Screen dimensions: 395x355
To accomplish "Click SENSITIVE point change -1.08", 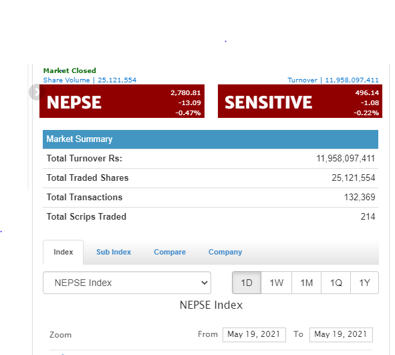I will coord(370,102).
